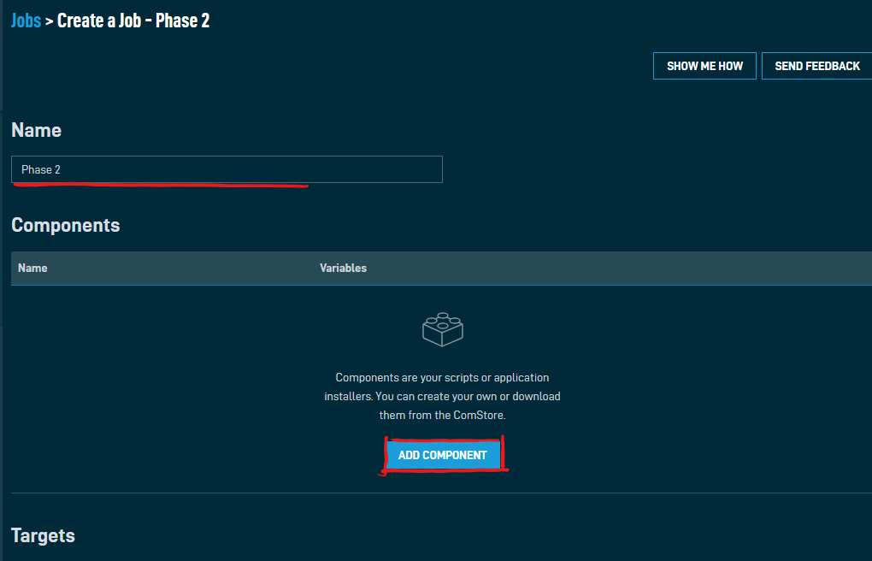Focus the job Name input field
The image size is (872, 561).
(x=227, y=169)
